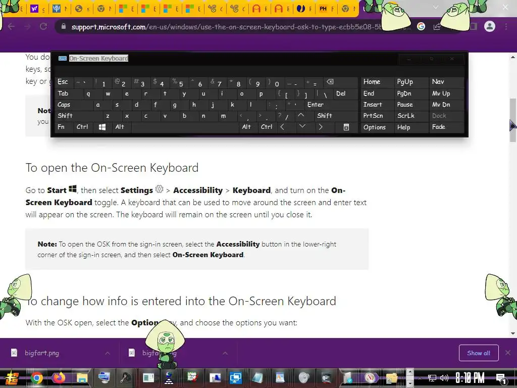Image resolution: width=517 pixels, height=388 pixels.
Task: Open the Start menu from the taskbar
Action: pyautogui.click(x=12, y=377)
